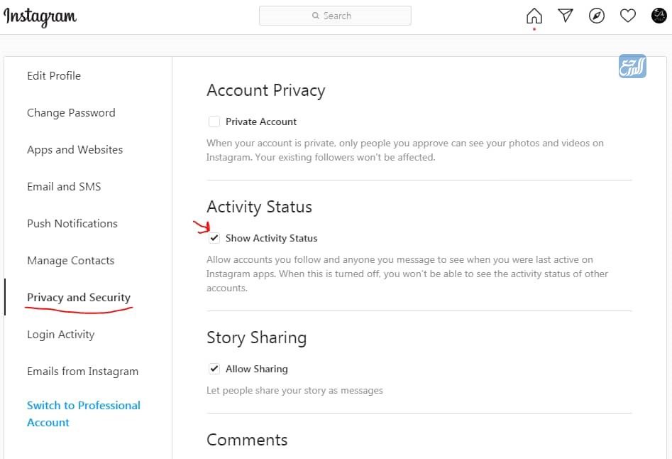Click the Instagram wordmark logo
Viewport: 672px width, 459px height.
point(40,17)
